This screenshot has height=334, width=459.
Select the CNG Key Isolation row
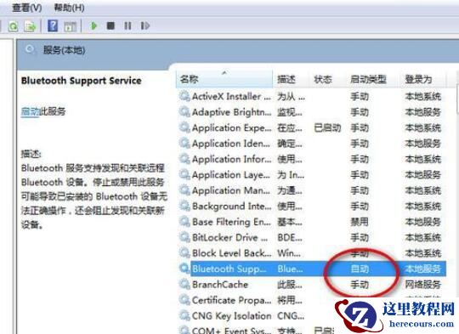coord(312,316)
